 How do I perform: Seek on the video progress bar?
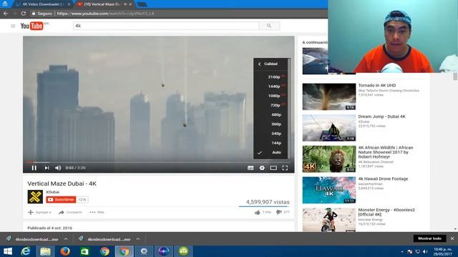159,162
